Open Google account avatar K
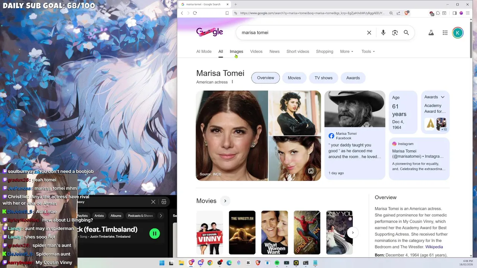Viewport: 477px width, 268px height. [x=458, y=33]
